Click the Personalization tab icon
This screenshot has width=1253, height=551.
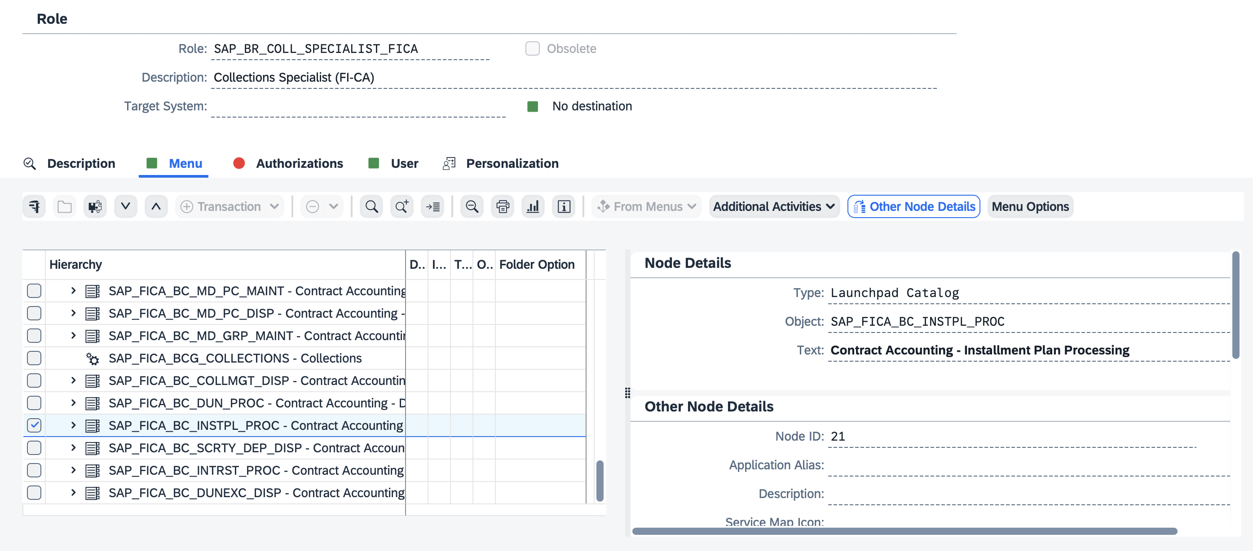tap(449, 164)
